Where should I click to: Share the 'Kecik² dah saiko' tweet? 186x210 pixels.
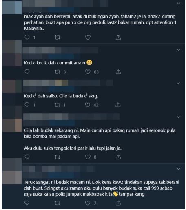pyautogui.click(x=118, y=105)
